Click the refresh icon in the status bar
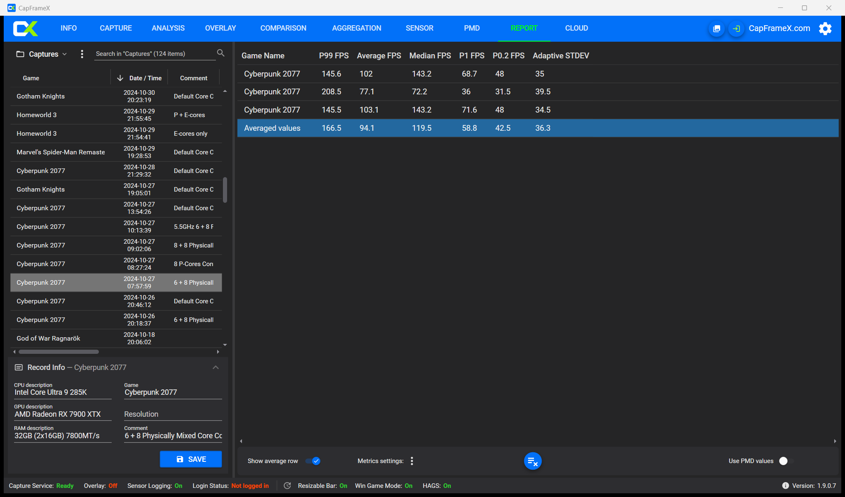The image size is (845, 497). pyautogui.click(x=287, y=486)
